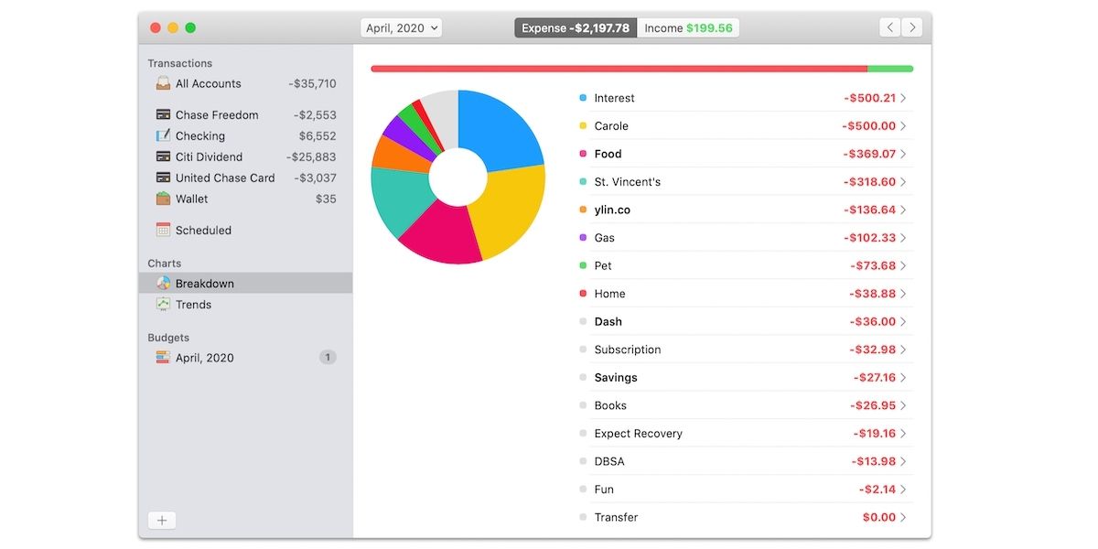The image size is (1098, 549).
Task: Click the Trends chart icon
Action: [x=163, y=305]
